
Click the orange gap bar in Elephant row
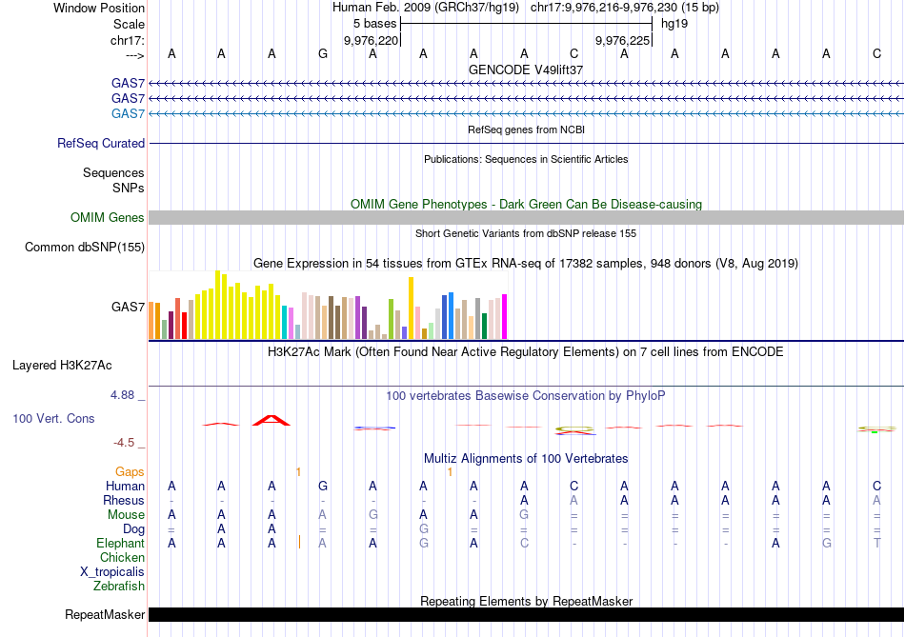[x=299, y=542]
